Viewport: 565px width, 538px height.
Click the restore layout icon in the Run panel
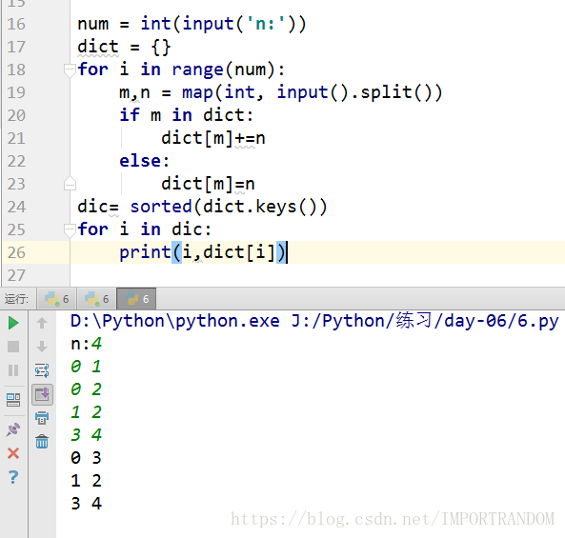pos(13,400)
